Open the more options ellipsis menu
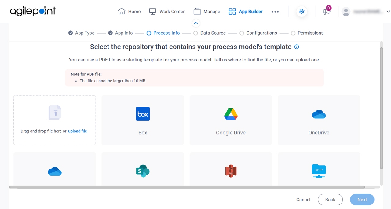This screenshot has width=391, height=209. (275, 12)
